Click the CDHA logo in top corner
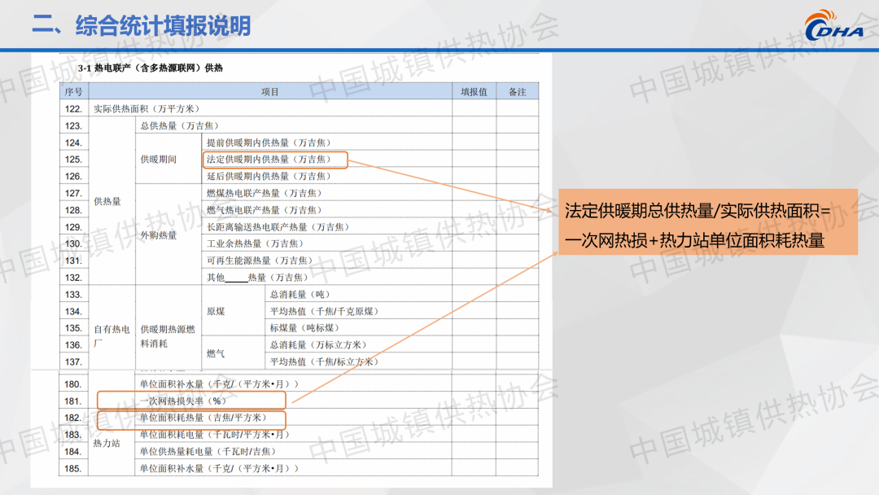The height and width of the screenshot is (495, 879). 833,27
